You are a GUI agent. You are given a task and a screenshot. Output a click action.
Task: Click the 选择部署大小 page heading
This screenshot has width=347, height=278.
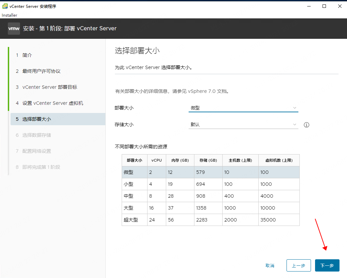click(137, 51)
